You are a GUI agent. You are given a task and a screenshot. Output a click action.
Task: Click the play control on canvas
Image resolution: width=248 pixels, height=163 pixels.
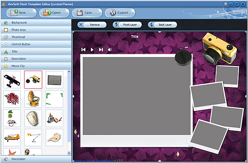point(92,50)
